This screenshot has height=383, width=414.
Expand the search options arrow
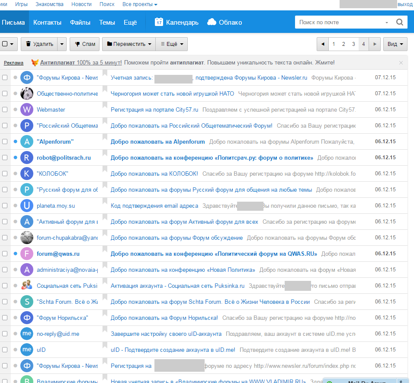387,23
